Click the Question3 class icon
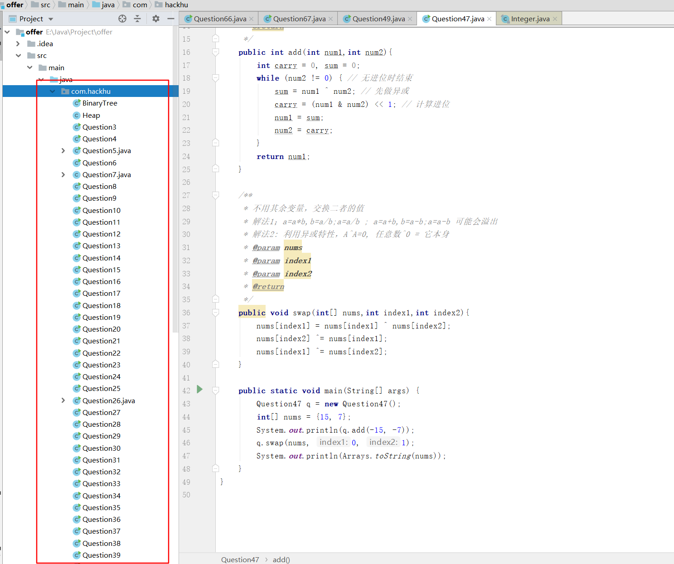674x564 pixels. click(77, 127)
